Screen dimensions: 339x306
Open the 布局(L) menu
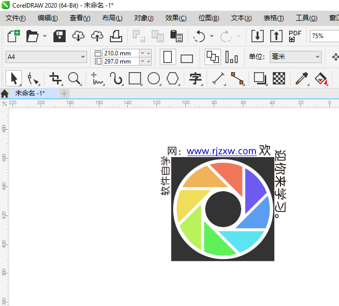tap(112, 18)
